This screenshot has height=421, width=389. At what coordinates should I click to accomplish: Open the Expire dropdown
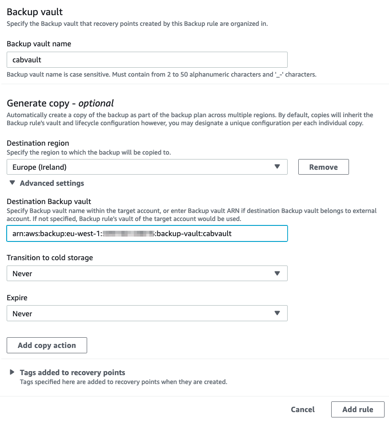tap(147, 313)
